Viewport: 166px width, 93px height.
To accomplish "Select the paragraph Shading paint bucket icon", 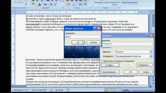I will 68,4.
